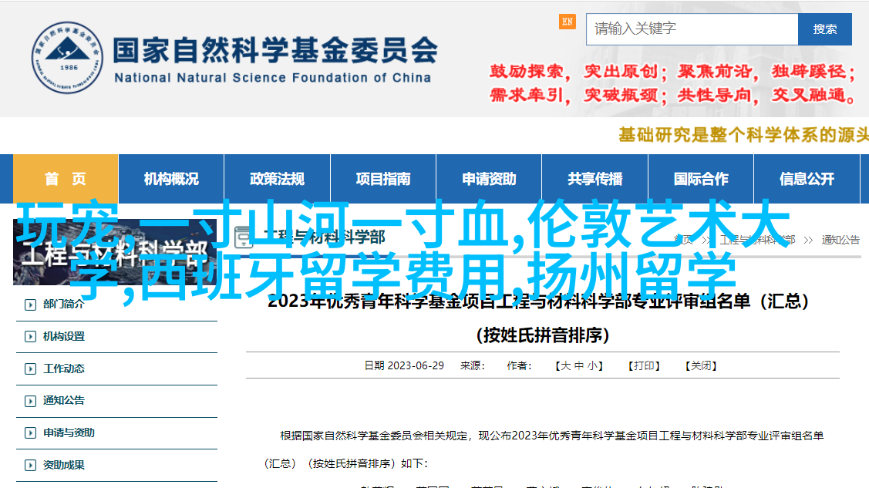Click the 日期 2023-06-29 text
This screenshot has width=869, height=488.
404,365
